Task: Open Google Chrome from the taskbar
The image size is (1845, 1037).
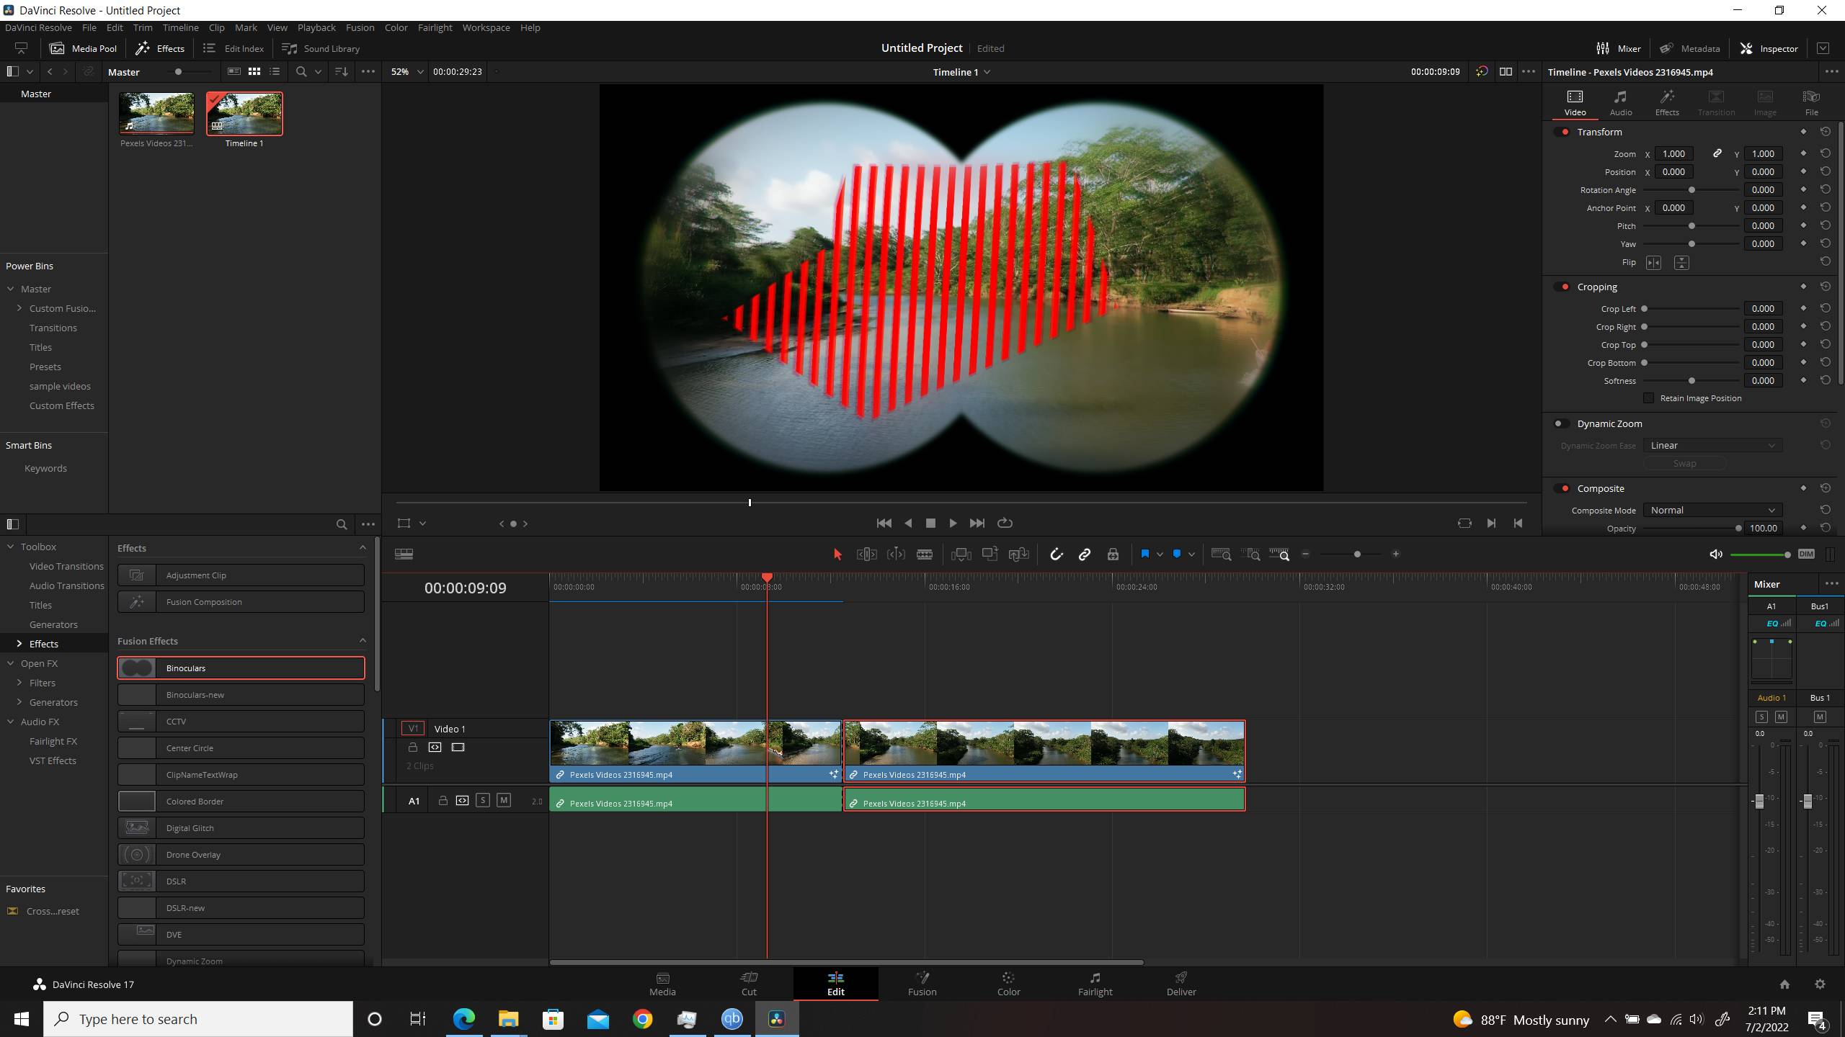Action: click(643, 1019)
